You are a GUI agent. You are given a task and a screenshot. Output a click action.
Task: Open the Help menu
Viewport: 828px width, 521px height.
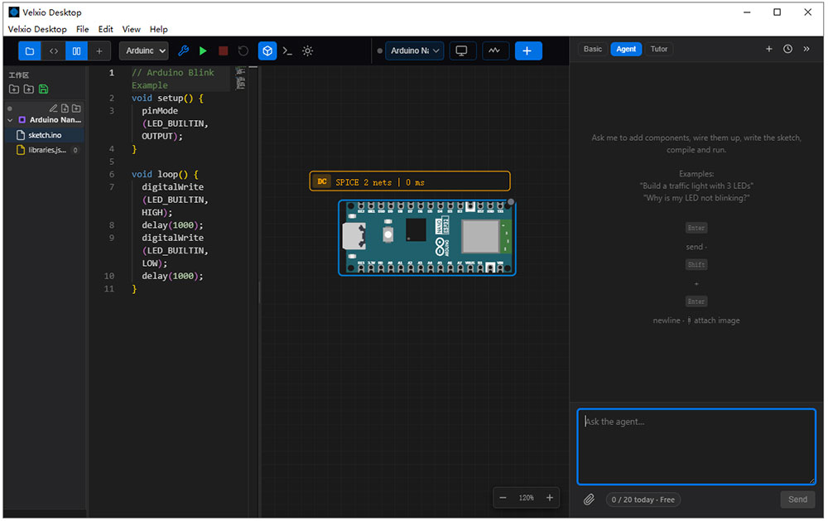point(158,29)
